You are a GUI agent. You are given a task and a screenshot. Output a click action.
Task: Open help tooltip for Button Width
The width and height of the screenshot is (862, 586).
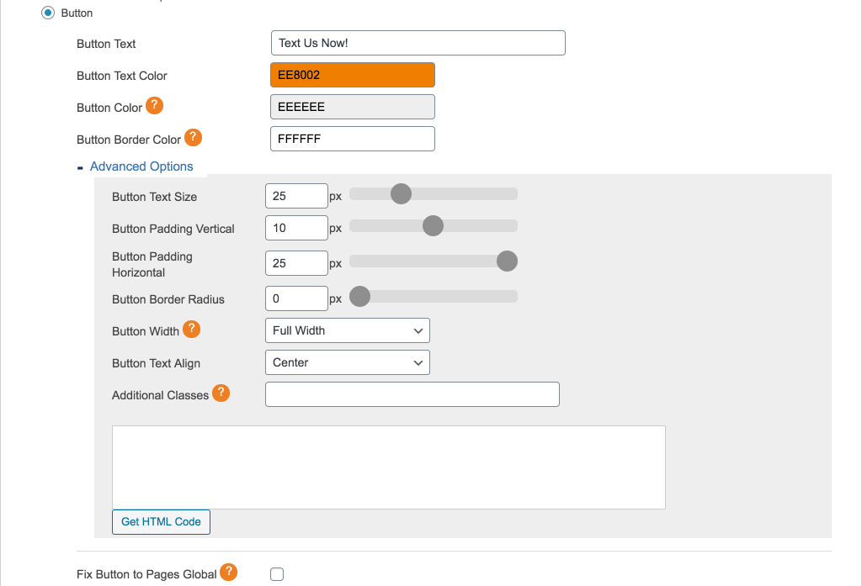192,330
